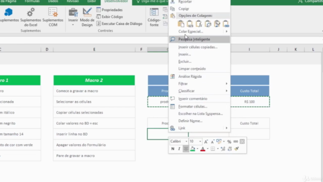Click Executar Caixa de Diálogo
This screenshot has width=323, height=182.
point(119,24)
